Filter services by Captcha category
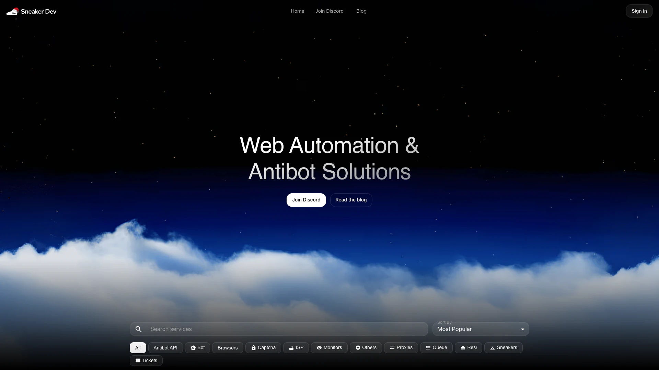659x370 pixels. pos(263,347)
